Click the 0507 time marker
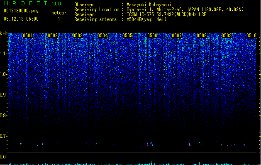This screenshot has height=165, width=261. (177, 35)
